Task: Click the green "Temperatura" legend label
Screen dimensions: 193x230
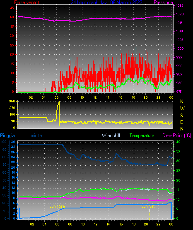Action: (x=142, y=136)
